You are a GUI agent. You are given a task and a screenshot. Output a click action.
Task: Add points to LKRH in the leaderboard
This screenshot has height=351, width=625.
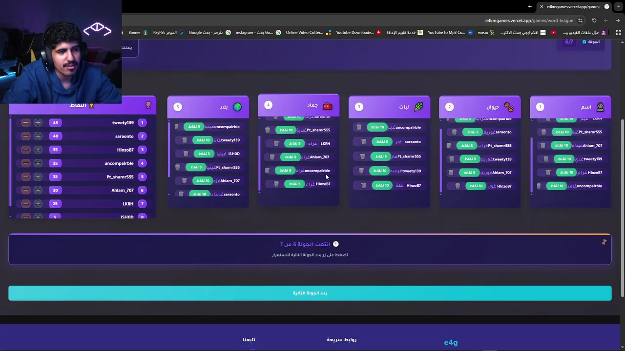coord(38,204)
